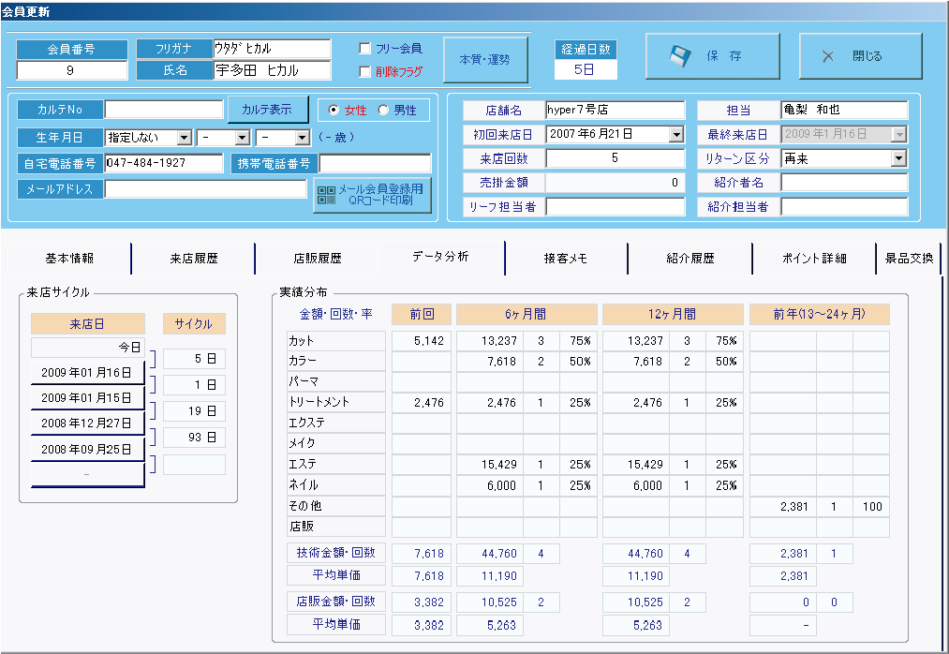
Task: Enable the フリー会員 checkbox
Action: [x=365, y=49]
